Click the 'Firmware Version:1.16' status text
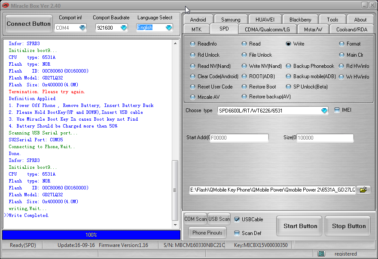Viewport: 378px width, 259px height. (x=123, y=245)
